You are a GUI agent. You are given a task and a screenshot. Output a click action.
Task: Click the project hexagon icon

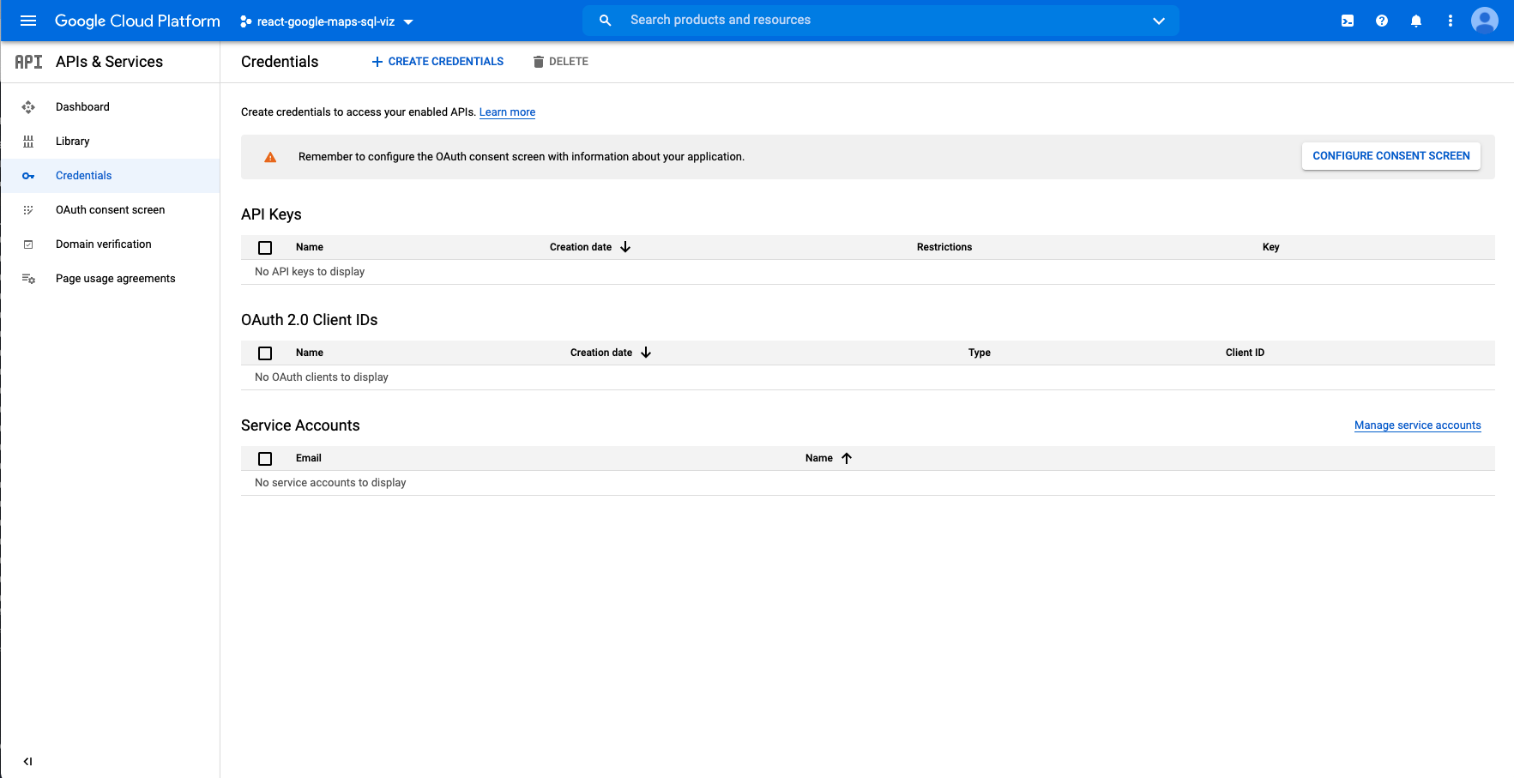tap(246, 21)
